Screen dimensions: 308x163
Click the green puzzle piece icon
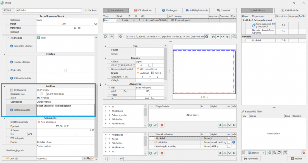234,37
